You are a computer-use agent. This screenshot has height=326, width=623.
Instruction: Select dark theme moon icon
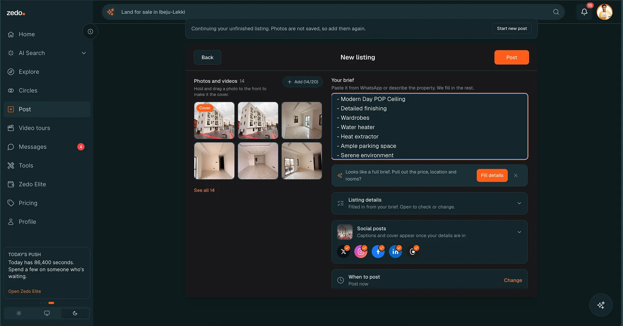pos(75,313)
